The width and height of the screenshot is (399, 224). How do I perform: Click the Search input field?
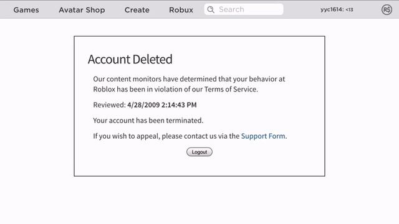point(244,9)
